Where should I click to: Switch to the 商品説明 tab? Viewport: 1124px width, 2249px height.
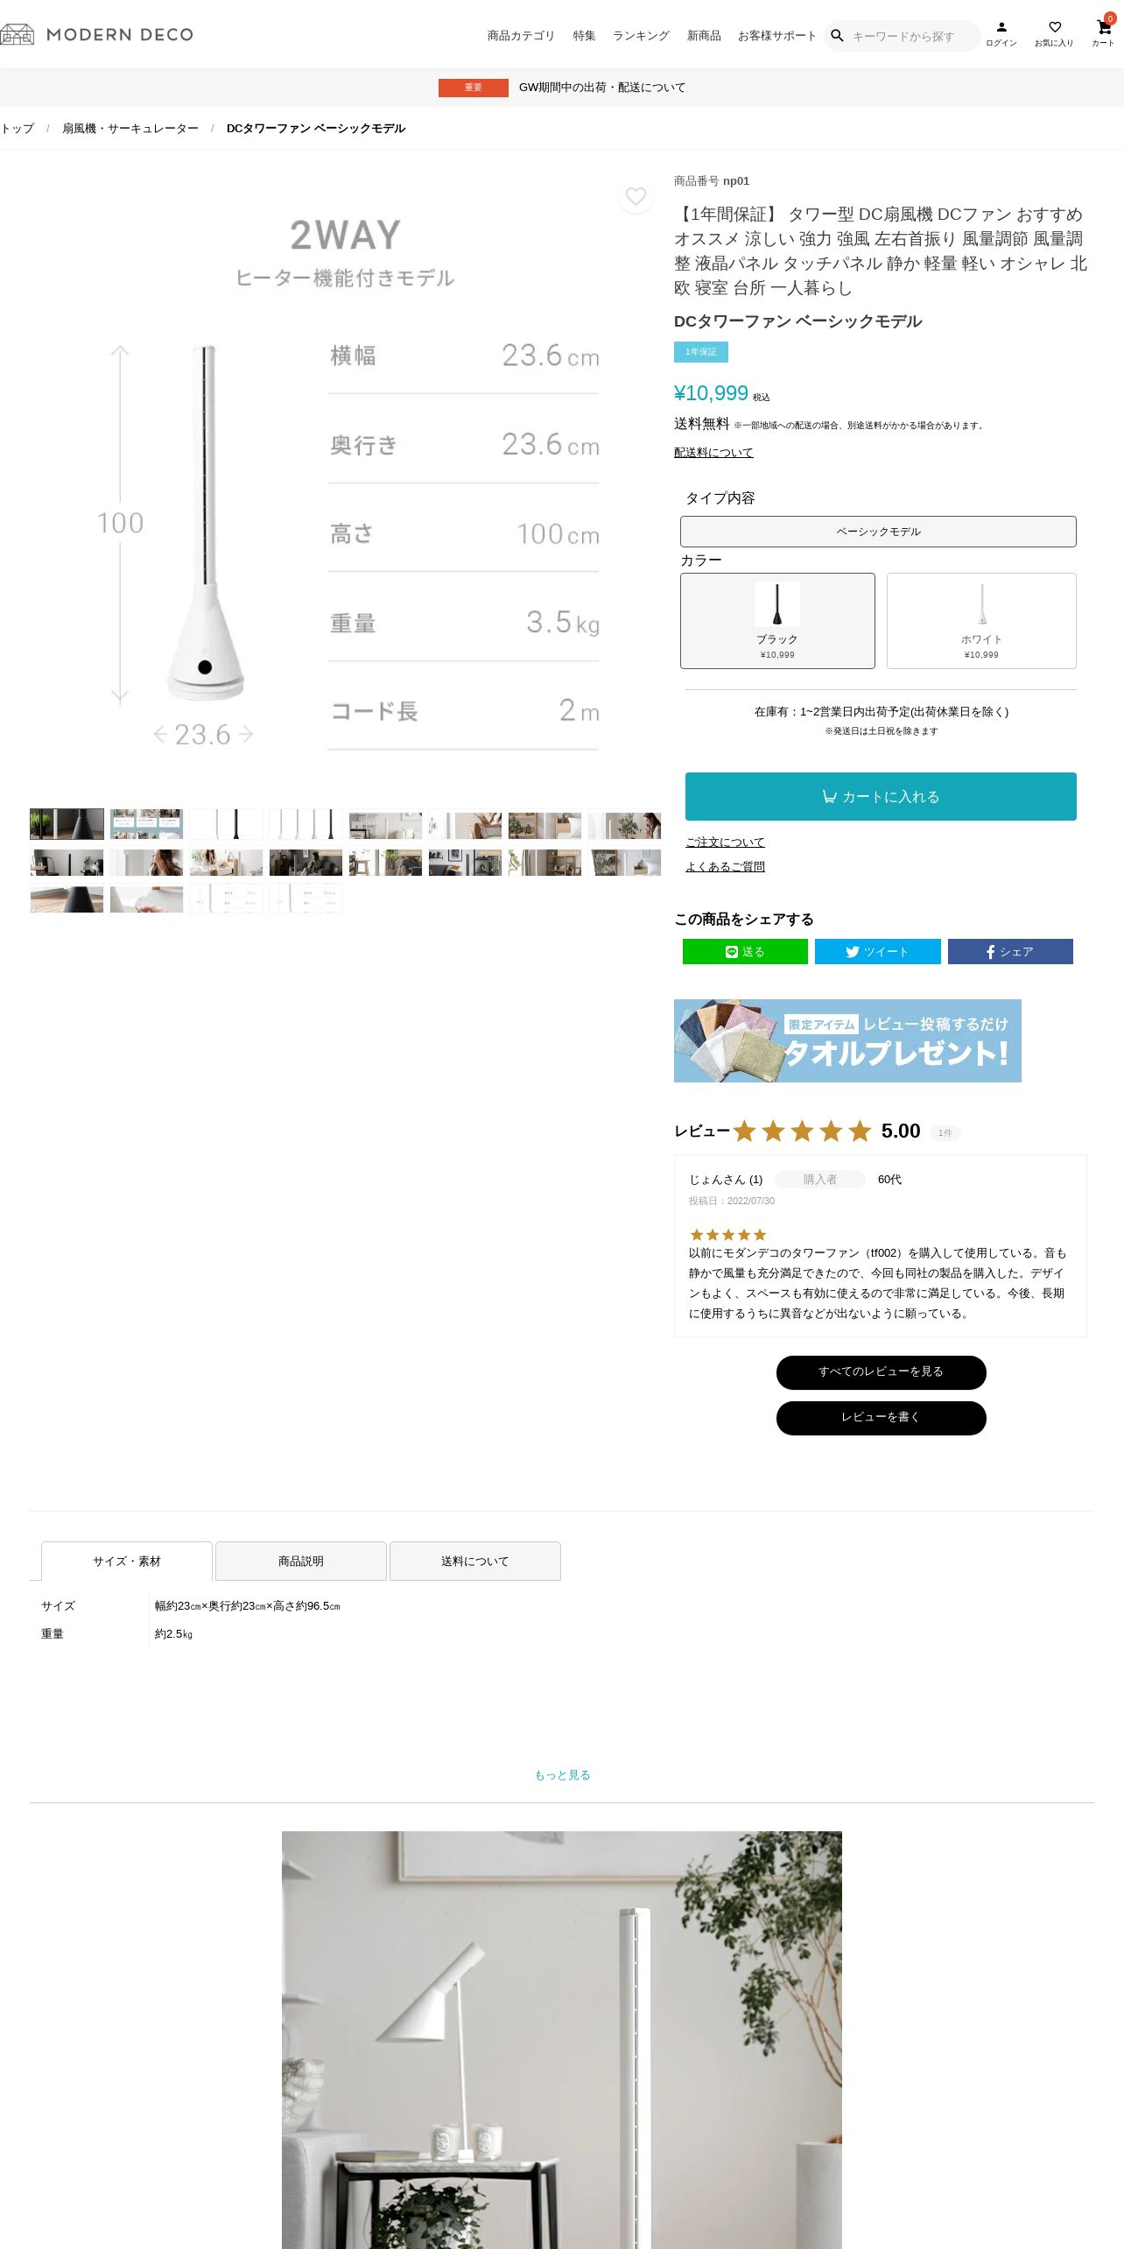pyautogui.click(x=301, y=1562)
